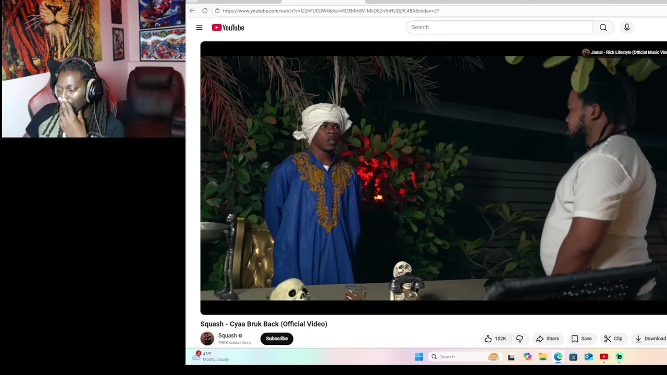Click the video title 'Squash - Cyaa Bruk Back'
Image resolution: width=667 pixels, height=375 pixels.
[264, 324]
